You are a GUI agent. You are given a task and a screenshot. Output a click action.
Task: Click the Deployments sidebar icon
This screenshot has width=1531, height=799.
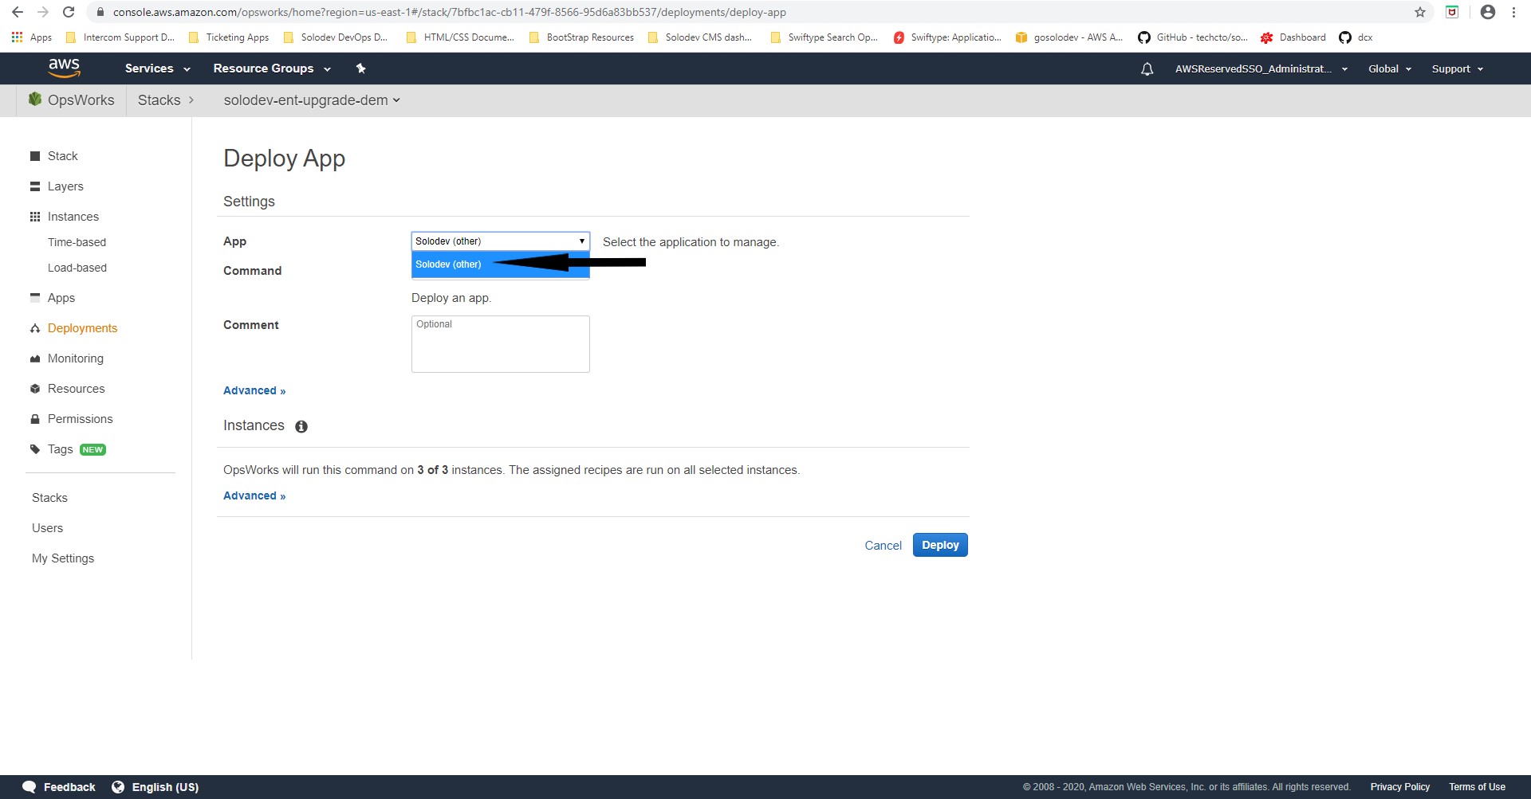tap(35, 328)
